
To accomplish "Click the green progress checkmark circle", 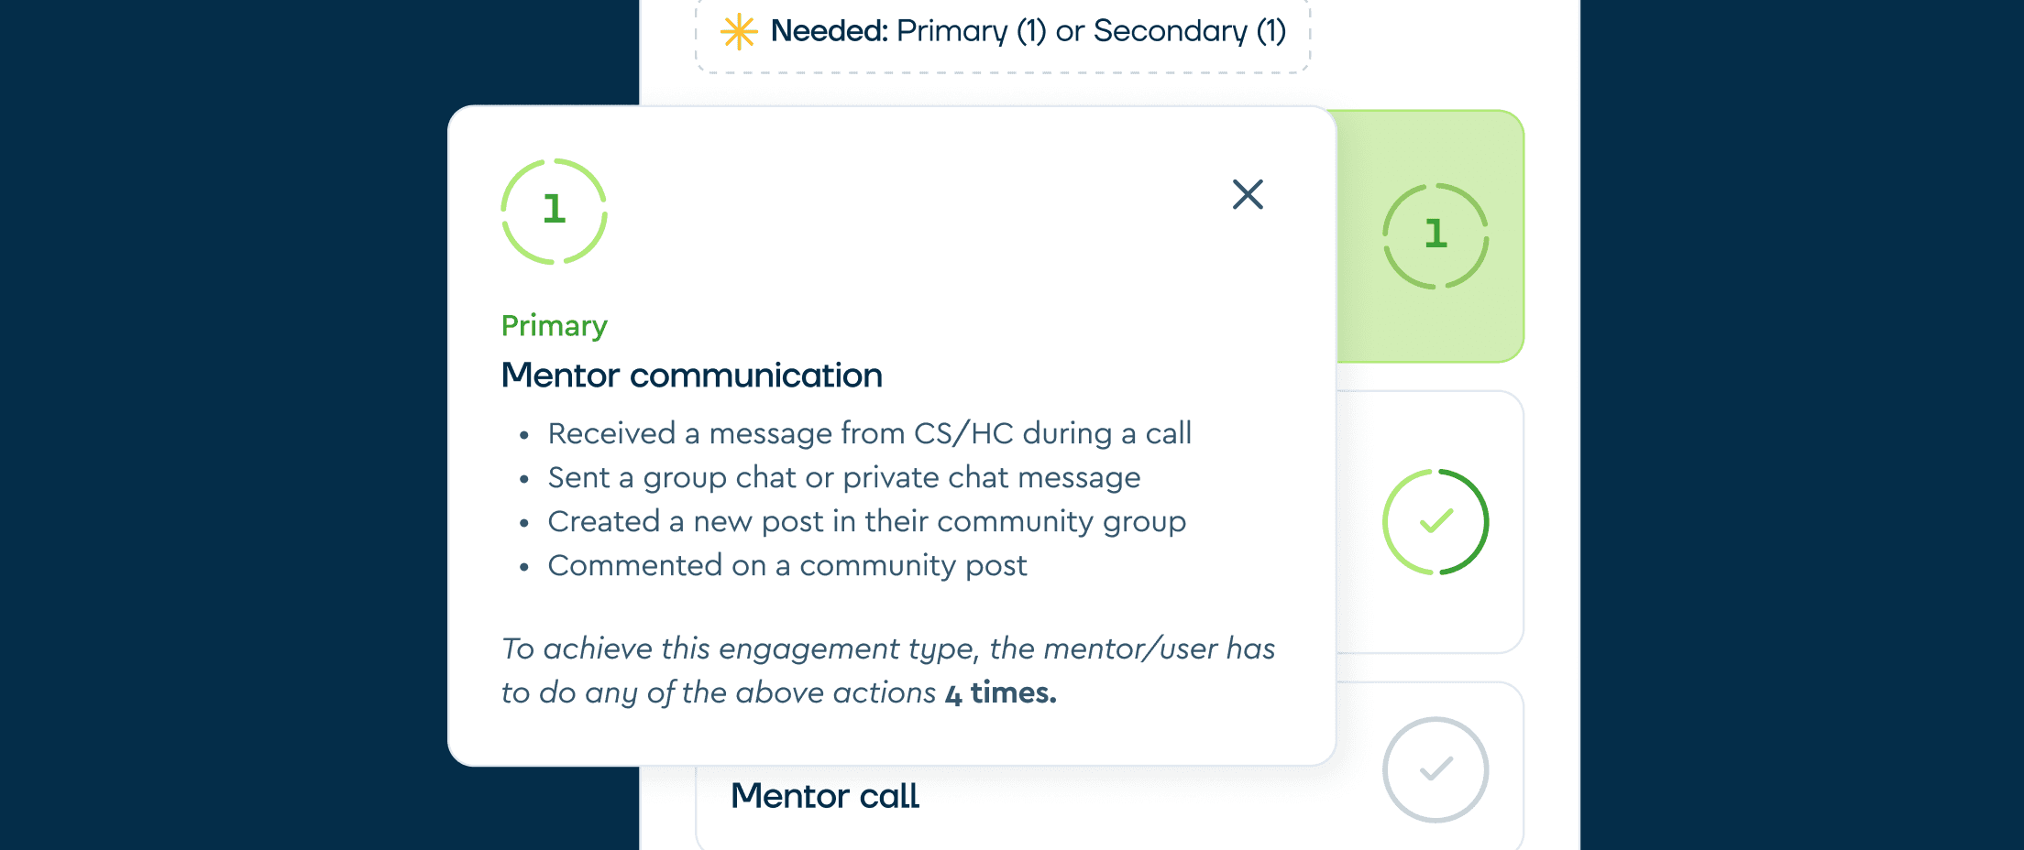I will point(1435,522).
